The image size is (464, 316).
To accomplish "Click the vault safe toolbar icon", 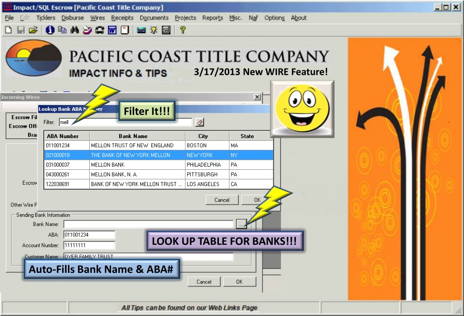I will coord(166,30).
